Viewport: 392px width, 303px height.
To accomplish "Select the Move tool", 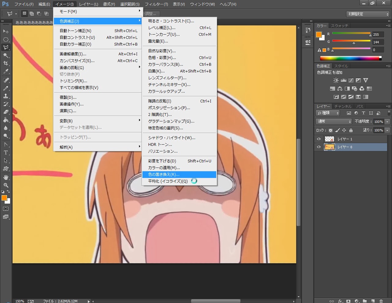I will point(6,31).
